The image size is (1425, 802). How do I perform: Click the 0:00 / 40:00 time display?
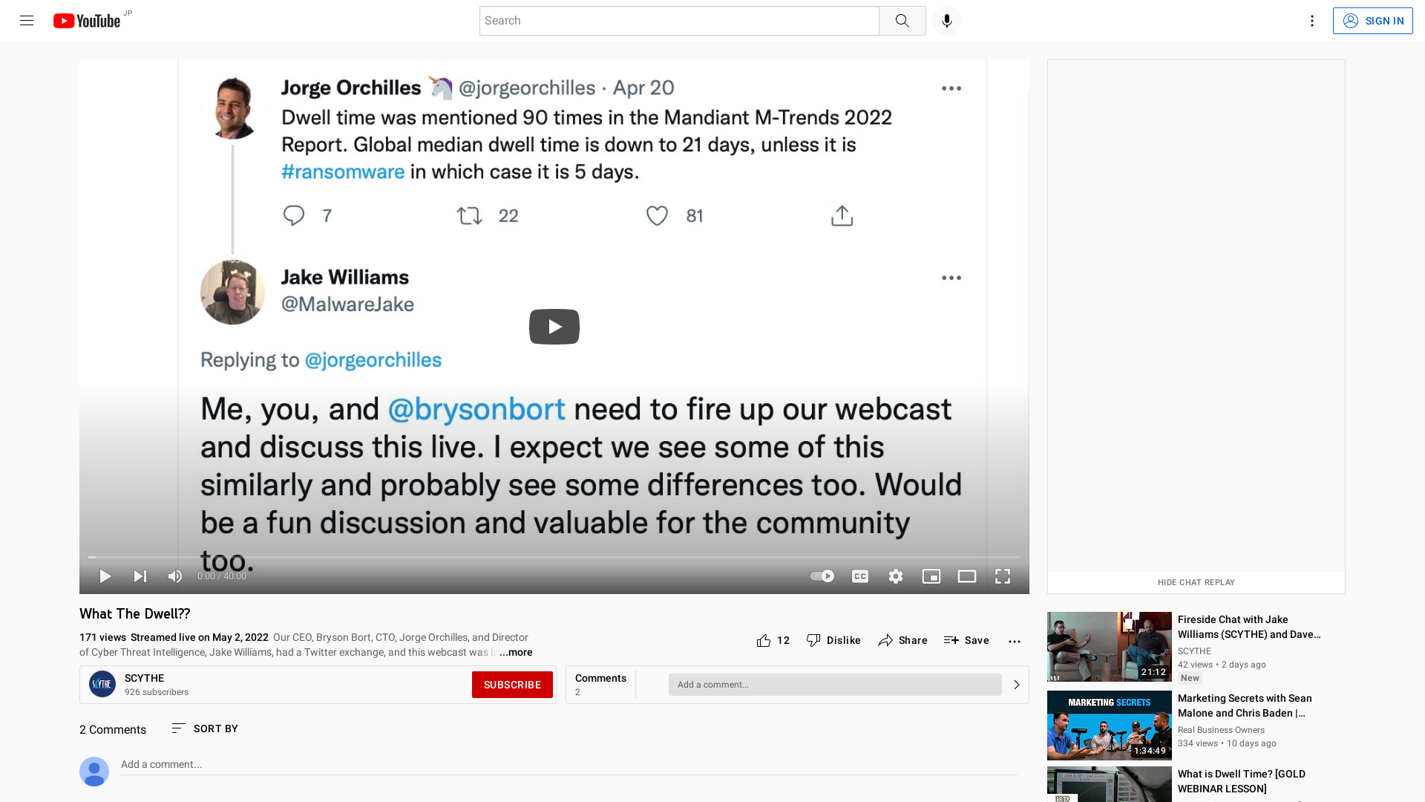222,576
